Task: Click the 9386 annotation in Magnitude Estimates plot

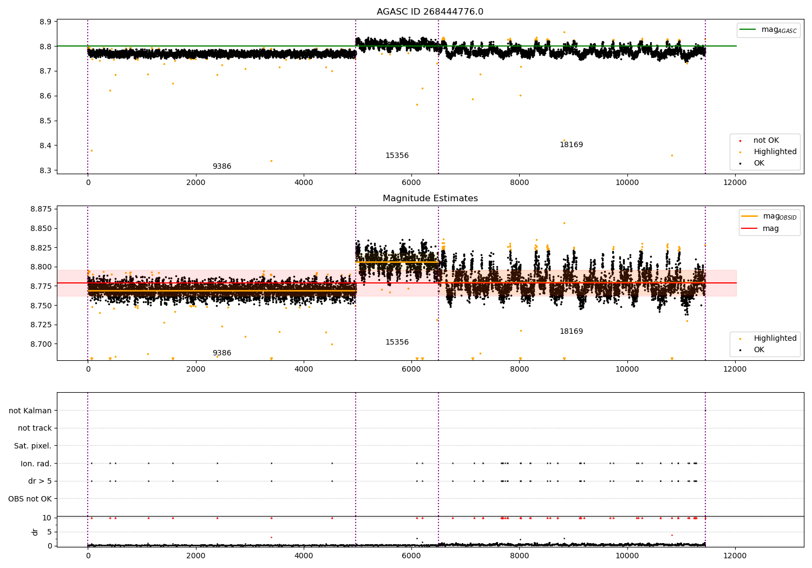Action: tap(222, 353)
